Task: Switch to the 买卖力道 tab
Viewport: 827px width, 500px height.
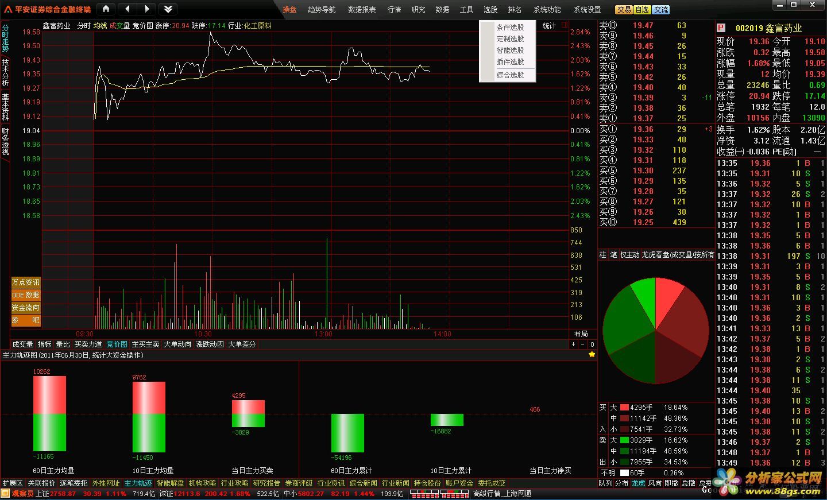Action: tap(88, 344)
